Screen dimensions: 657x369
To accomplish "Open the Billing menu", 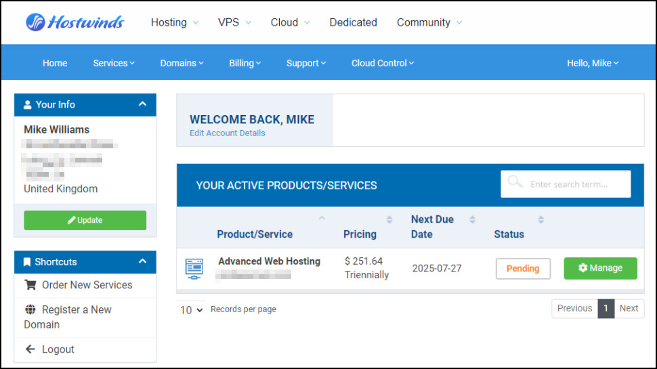I will point(245,63).
